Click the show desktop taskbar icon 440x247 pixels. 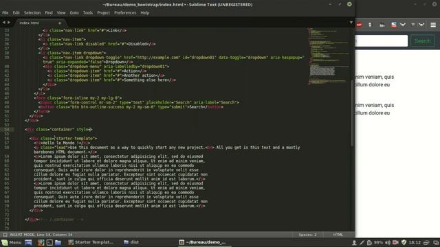28,242
